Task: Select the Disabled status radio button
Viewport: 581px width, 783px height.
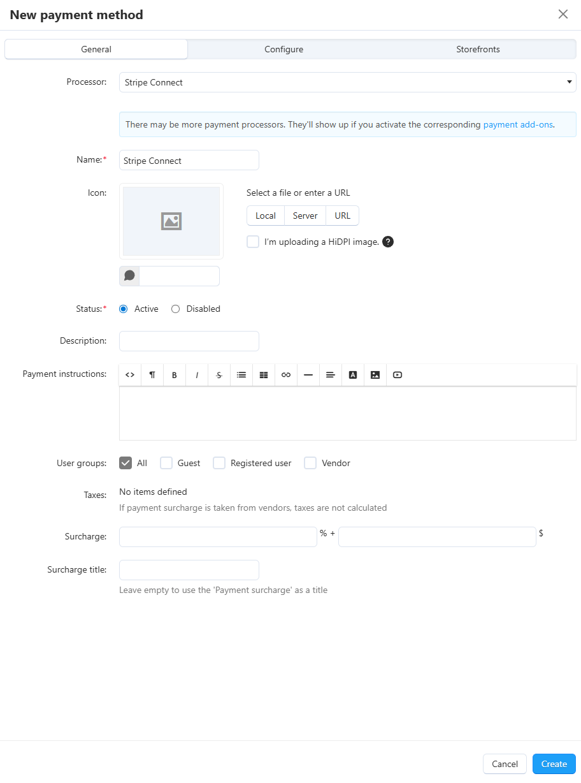Action: 176,309
